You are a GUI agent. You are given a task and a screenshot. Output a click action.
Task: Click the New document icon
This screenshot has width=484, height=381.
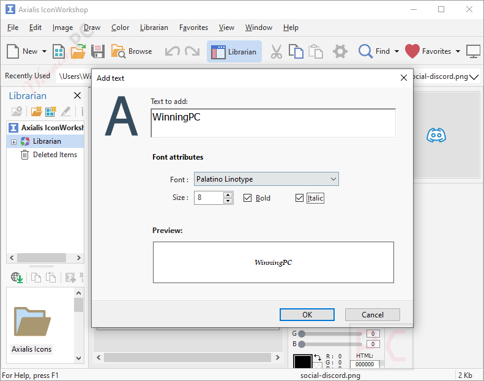13,51
